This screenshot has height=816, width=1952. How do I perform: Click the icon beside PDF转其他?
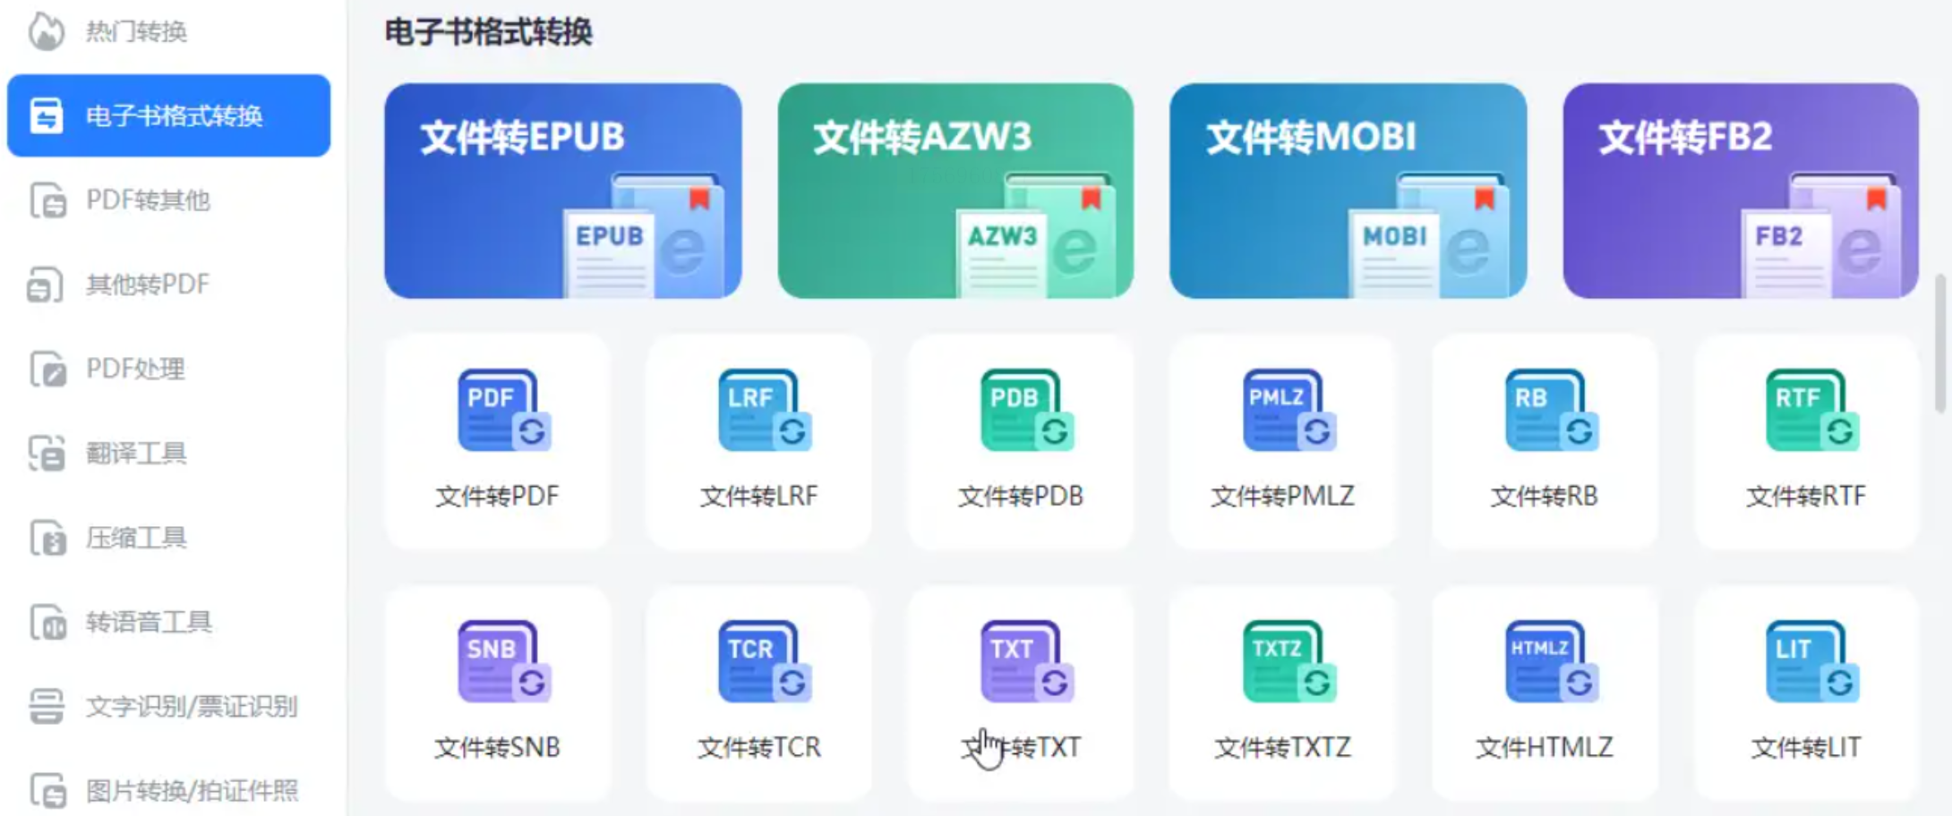pos(47,200)
